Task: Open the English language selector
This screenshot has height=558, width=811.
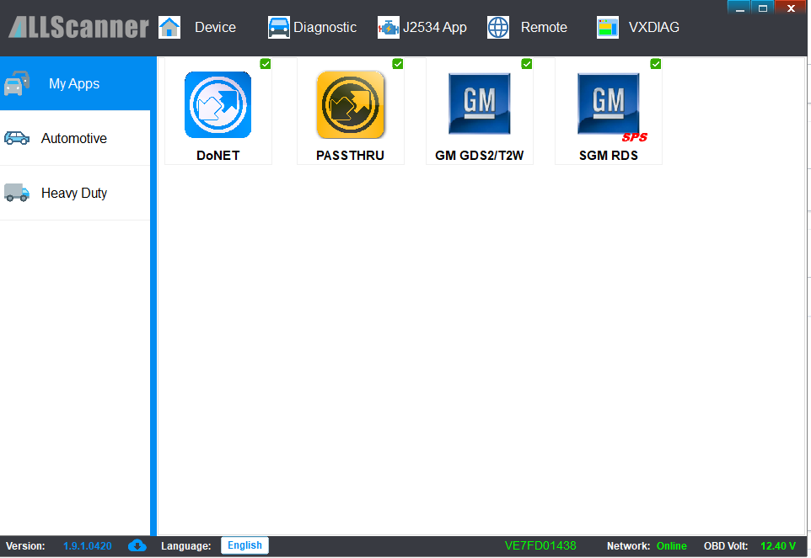Action: [x=244, y=545]
